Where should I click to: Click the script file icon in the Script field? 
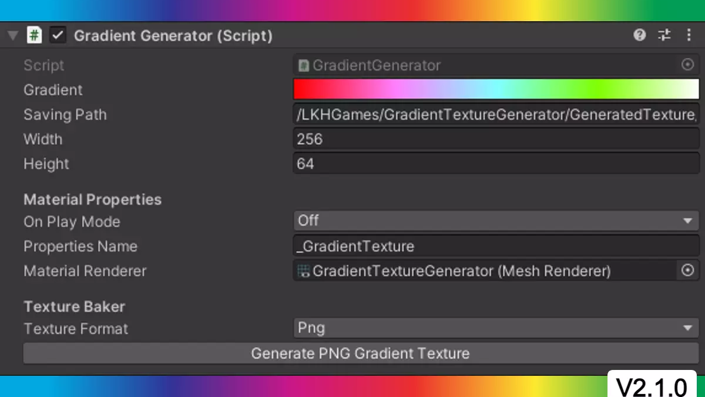pos(304,65)
